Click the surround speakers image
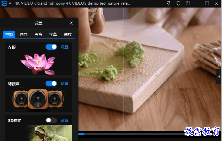Screen dimensions: 222x141 click(x=38, y=99)
